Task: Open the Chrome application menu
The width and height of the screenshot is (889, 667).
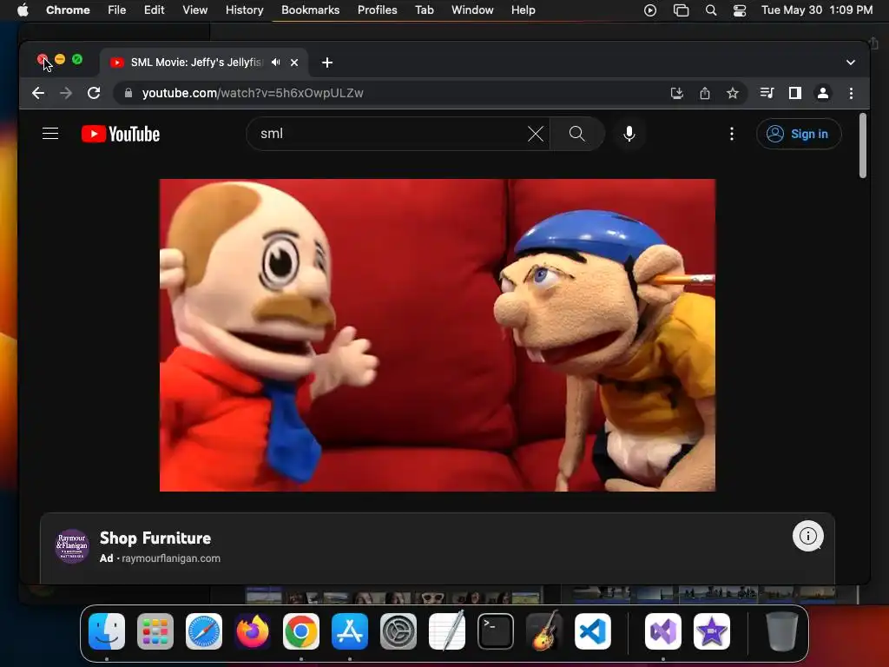Action: pyautogui.click(x=68, y=10)
